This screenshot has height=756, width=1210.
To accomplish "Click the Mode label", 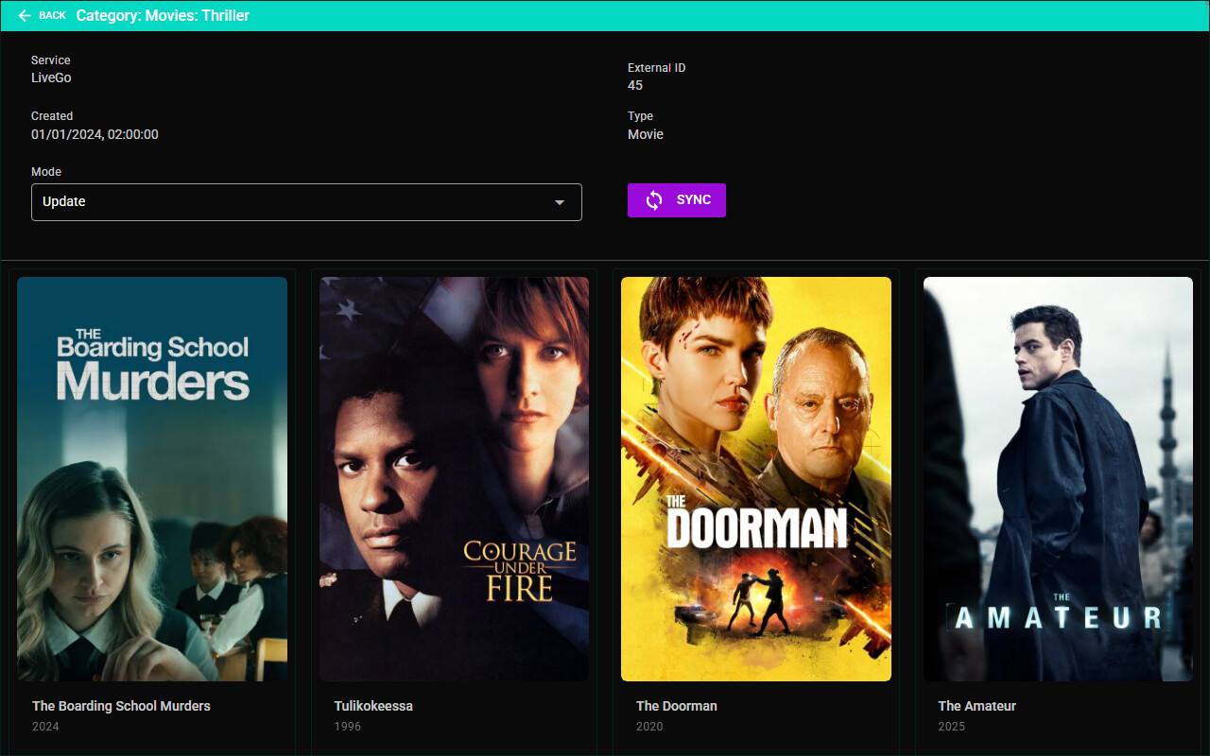I will 46,172.
